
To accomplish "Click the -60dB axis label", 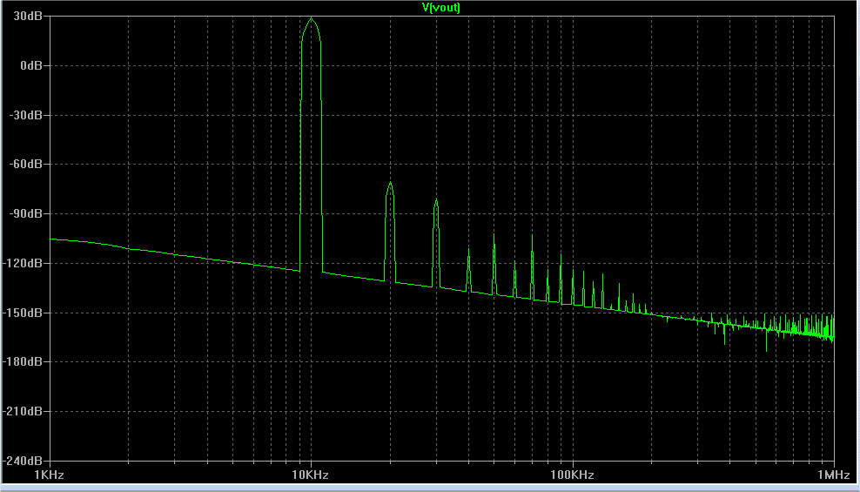I will (x=25, y=164).
